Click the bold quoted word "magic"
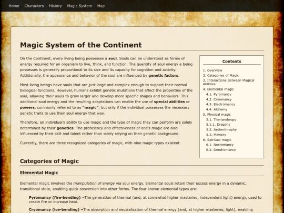Screen dimensions: 284x213 tap(90, 108)
